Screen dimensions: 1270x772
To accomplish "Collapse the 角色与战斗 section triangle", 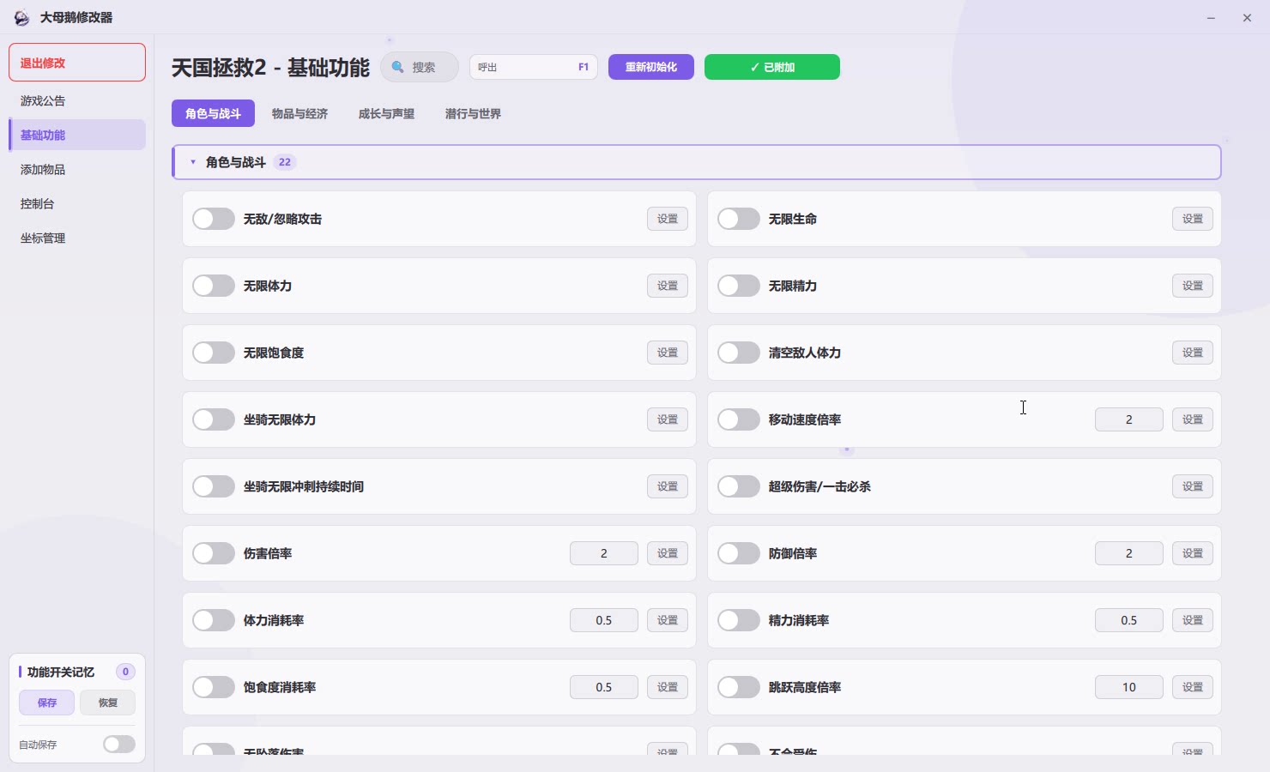I will 193,162.
